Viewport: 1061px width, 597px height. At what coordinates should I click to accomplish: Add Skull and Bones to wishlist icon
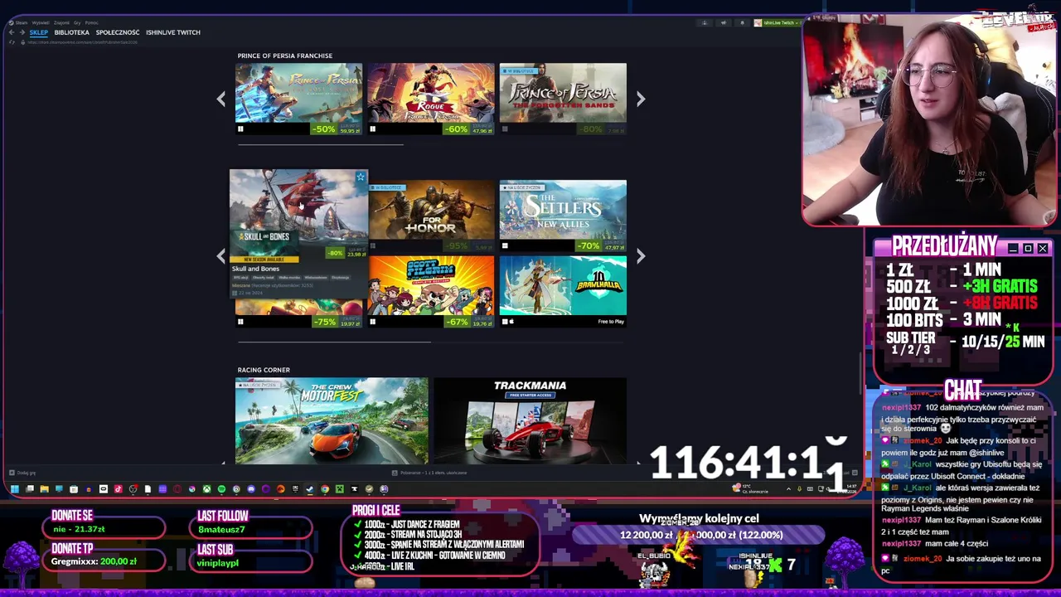point(361,177)
